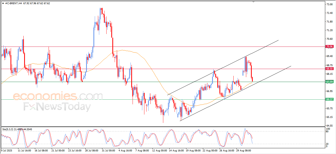Click the #C-BRENT,H4 symbol label
The height and width of the screenshot is (154, 336).
tap(13, 3)
